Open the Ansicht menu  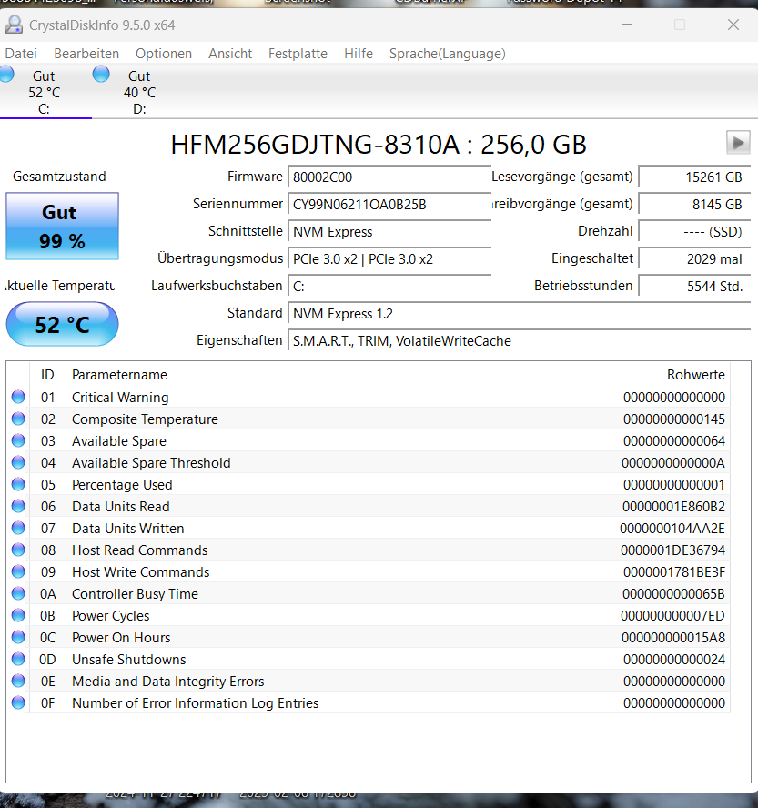pos(230,54)
